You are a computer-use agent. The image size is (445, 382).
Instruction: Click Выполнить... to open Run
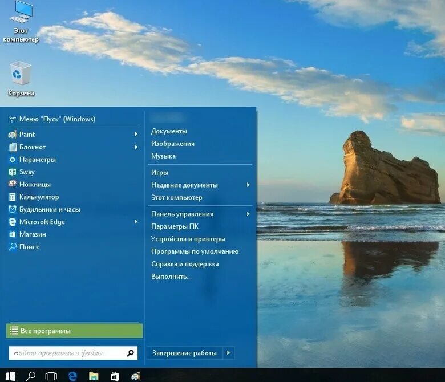coord(171,276)
